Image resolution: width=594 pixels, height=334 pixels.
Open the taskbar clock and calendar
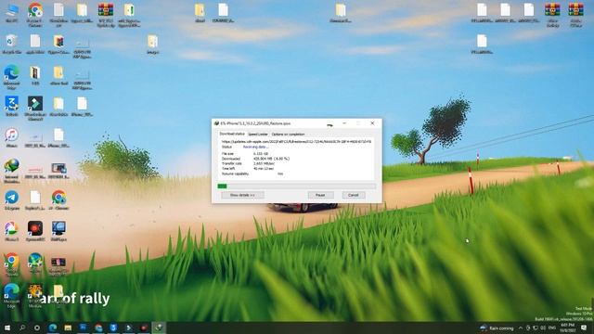pos(567,328)
